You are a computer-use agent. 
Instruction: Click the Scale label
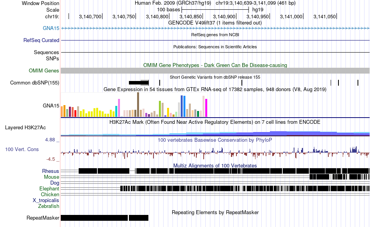(x=53, y=10)
